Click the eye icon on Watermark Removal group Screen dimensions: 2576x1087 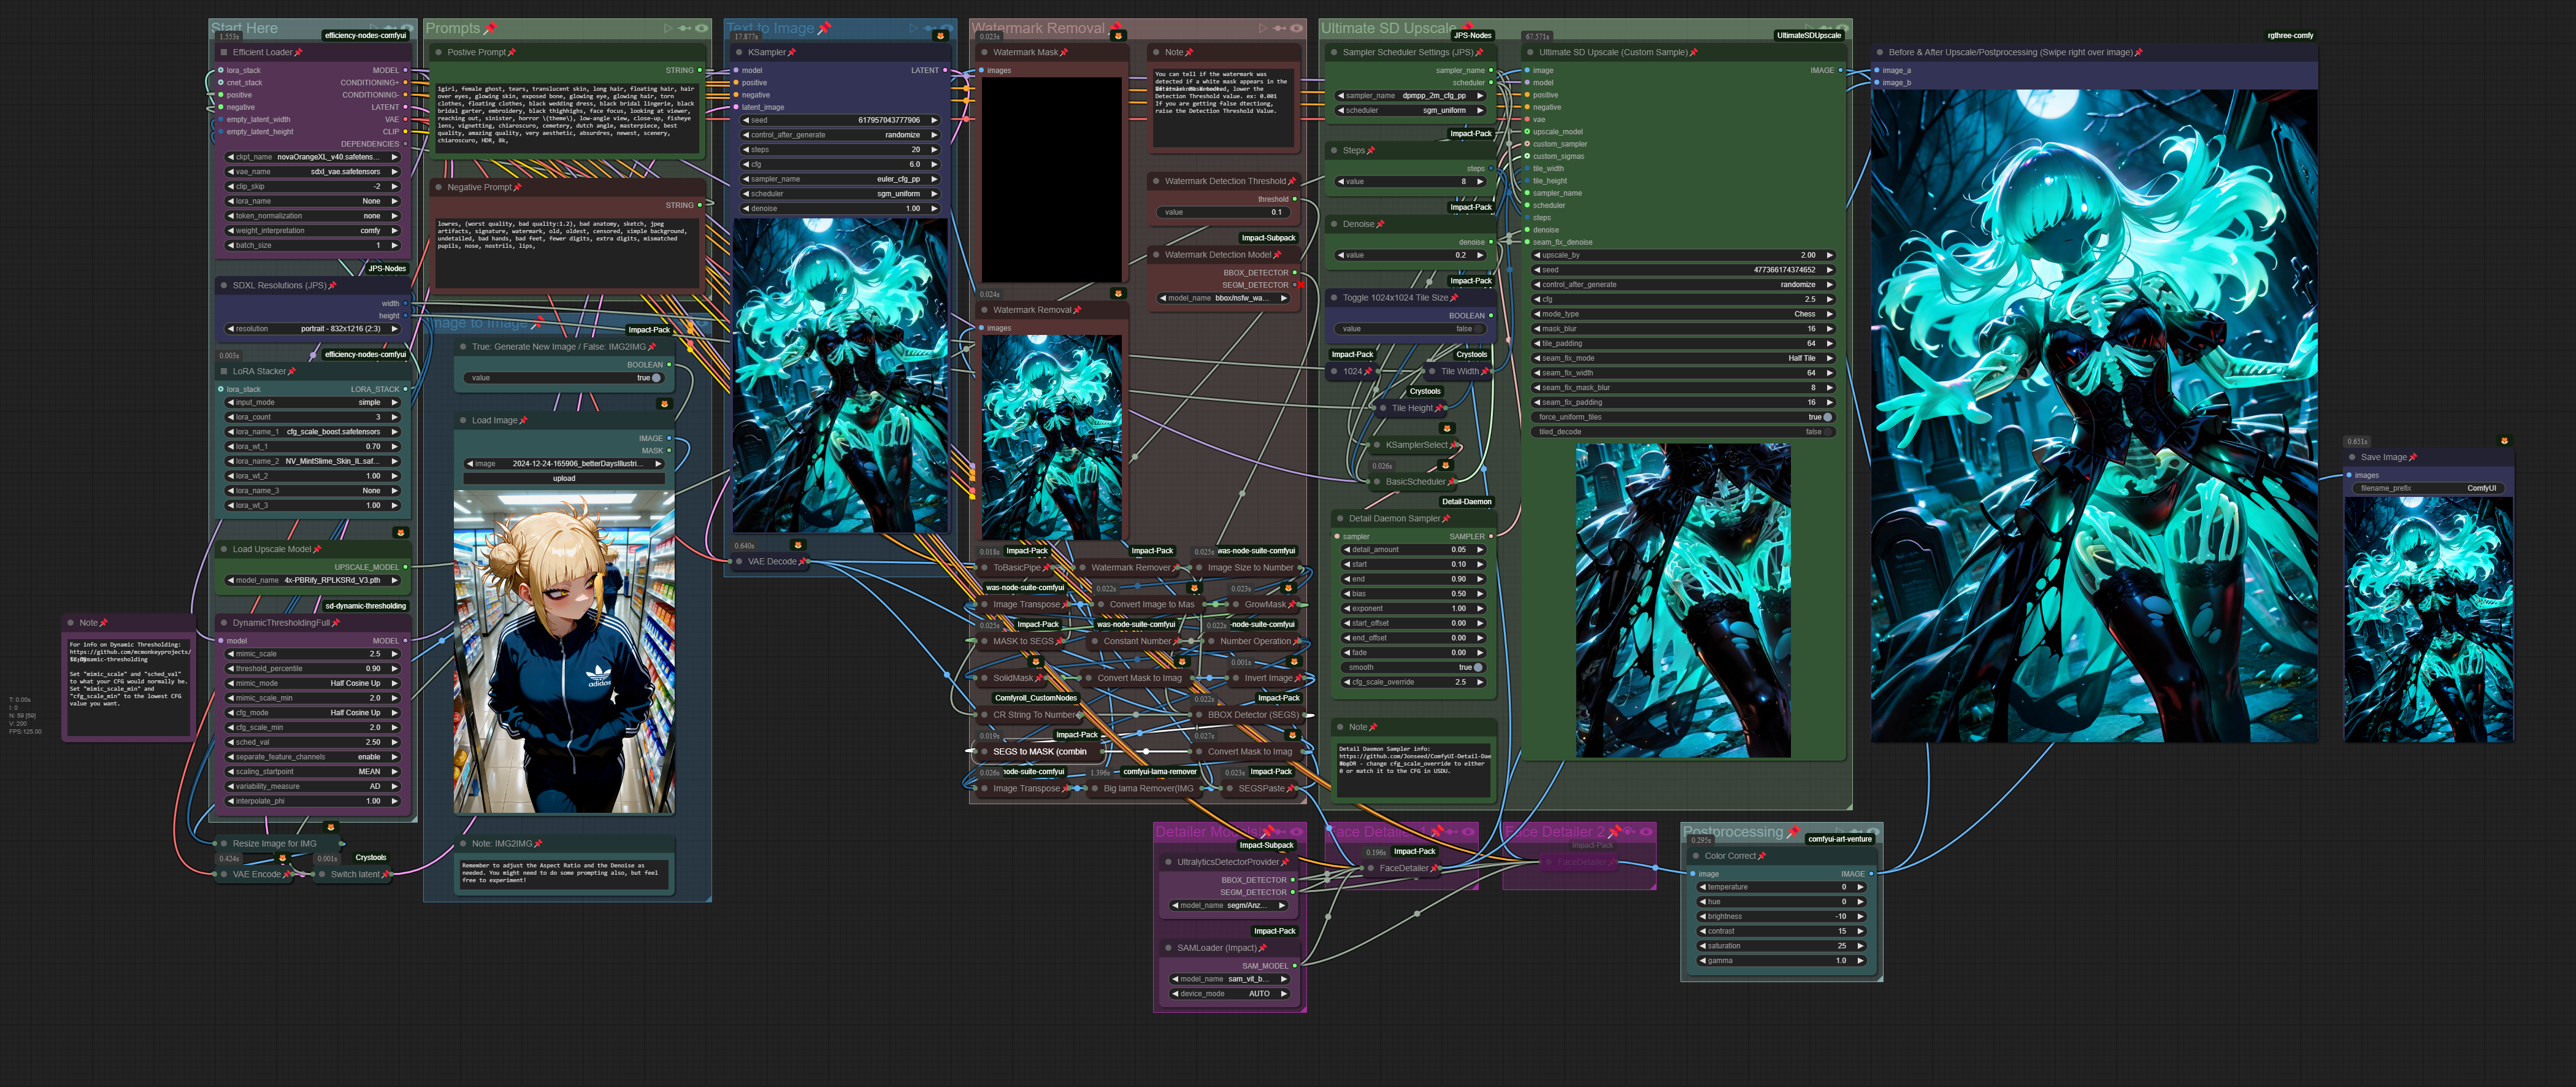tap(1296, 28)
